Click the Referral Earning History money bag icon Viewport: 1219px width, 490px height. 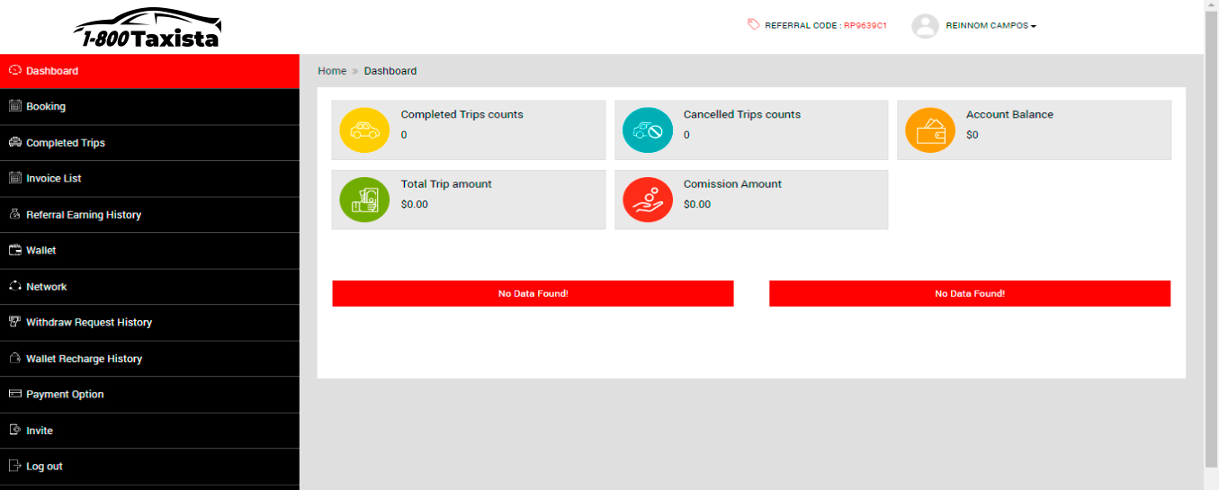point(14,214)
